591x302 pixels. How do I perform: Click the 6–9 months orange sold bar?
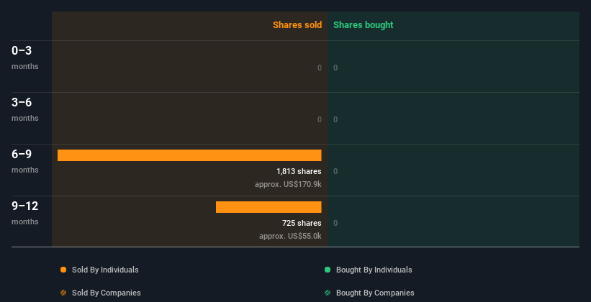[x=189, y=155]
